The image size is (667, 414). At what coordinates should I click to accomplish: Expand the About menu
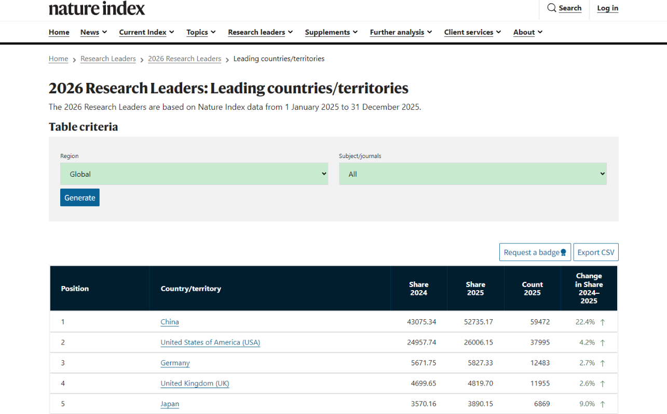click(x=528, y=32)
